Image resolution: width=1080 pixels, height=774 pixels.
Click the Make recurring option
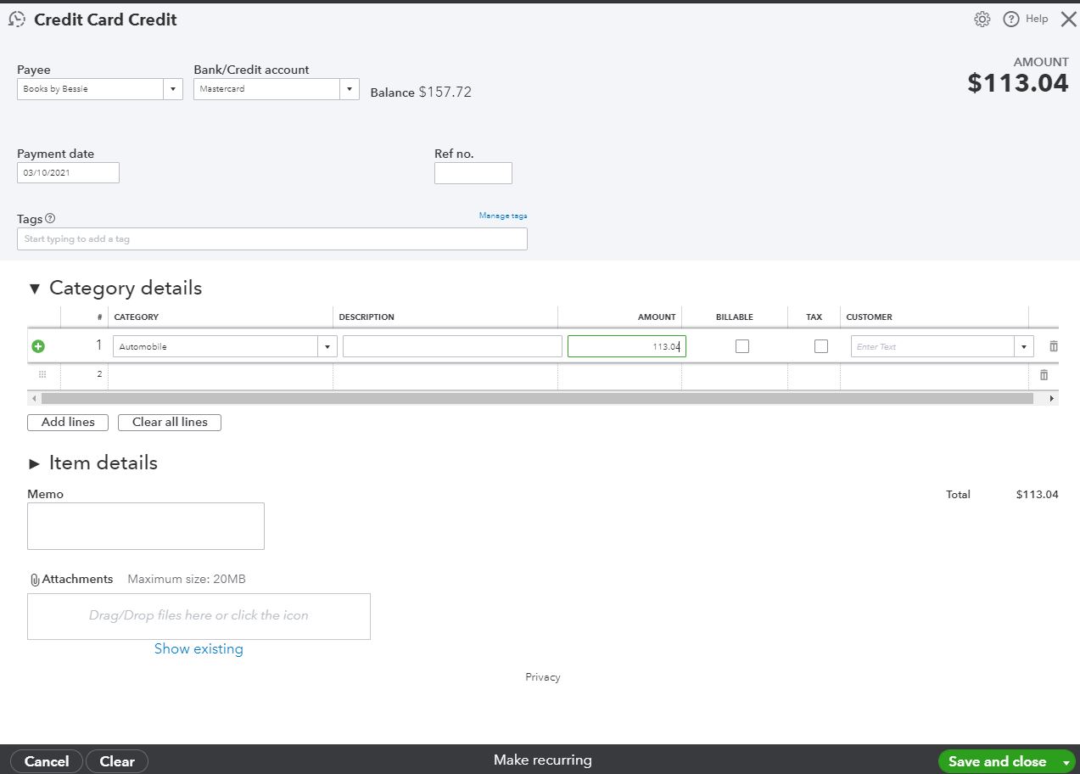(x=542, y=760)
